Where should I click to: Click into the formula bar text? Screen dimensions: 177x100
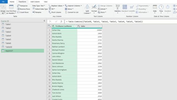(105, 22)
